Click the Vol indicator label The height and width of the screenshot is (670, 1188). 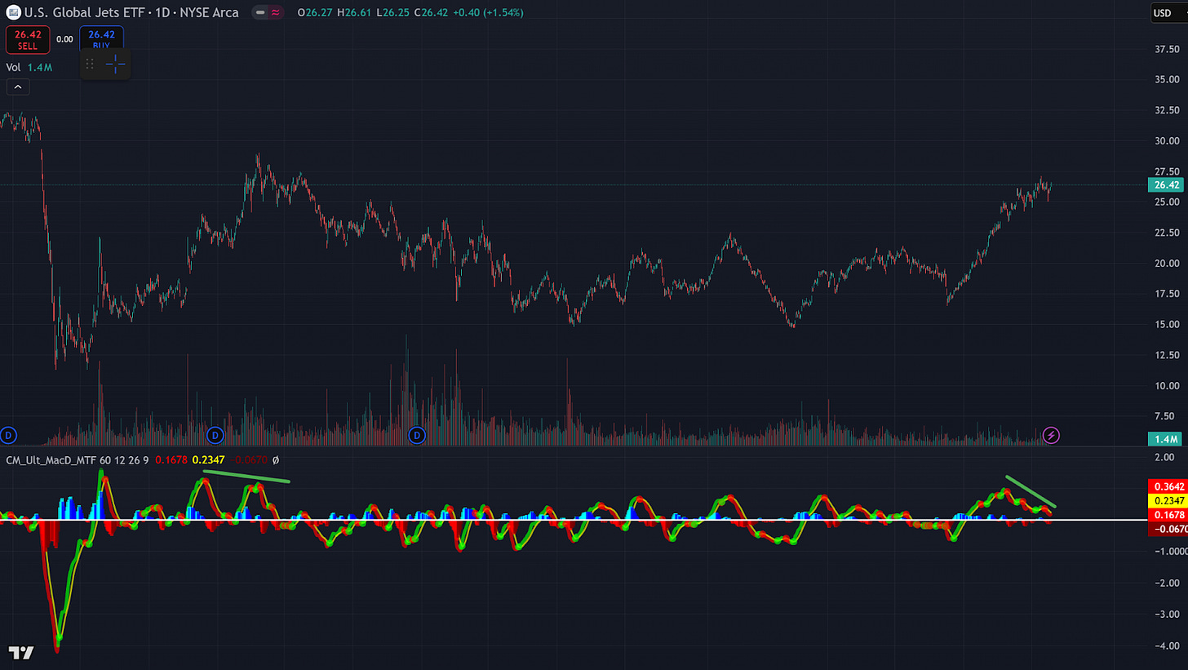pos(14,67)
